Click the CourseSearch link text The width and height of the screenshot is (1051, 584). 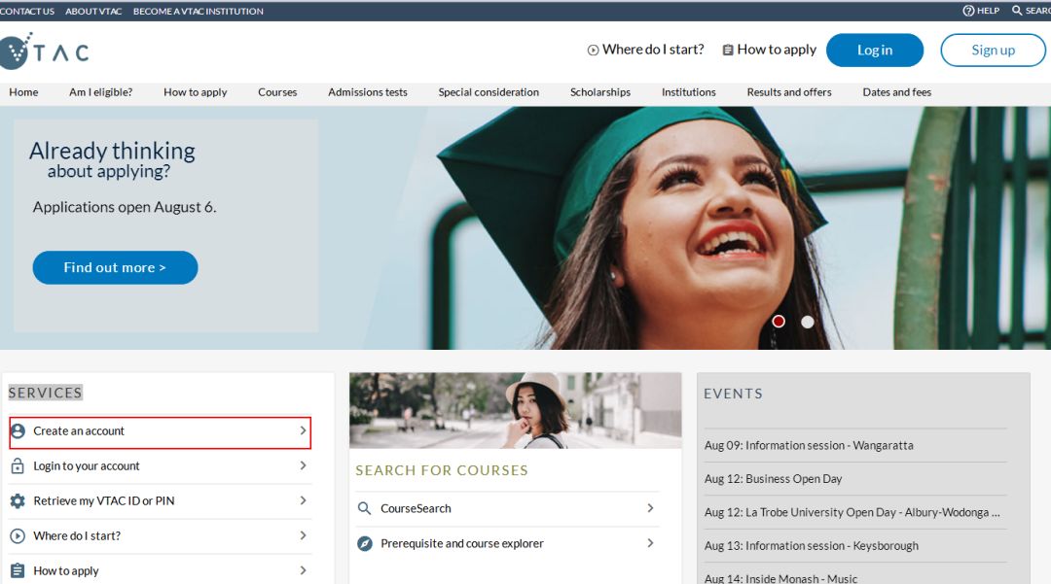[x=416, y=508]
